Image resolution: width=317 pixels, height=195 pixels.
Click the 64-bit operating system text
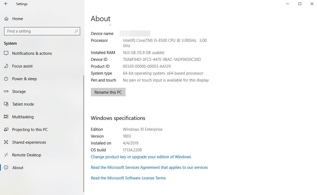click(163, 73)
